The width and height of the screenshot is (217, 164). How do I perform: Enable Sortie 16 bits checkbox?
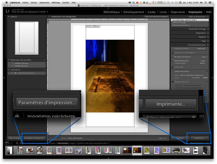[x=173, y=67]
